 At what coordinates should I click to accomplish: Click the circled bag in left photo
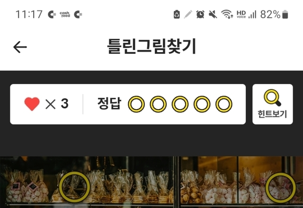(74, 187)
